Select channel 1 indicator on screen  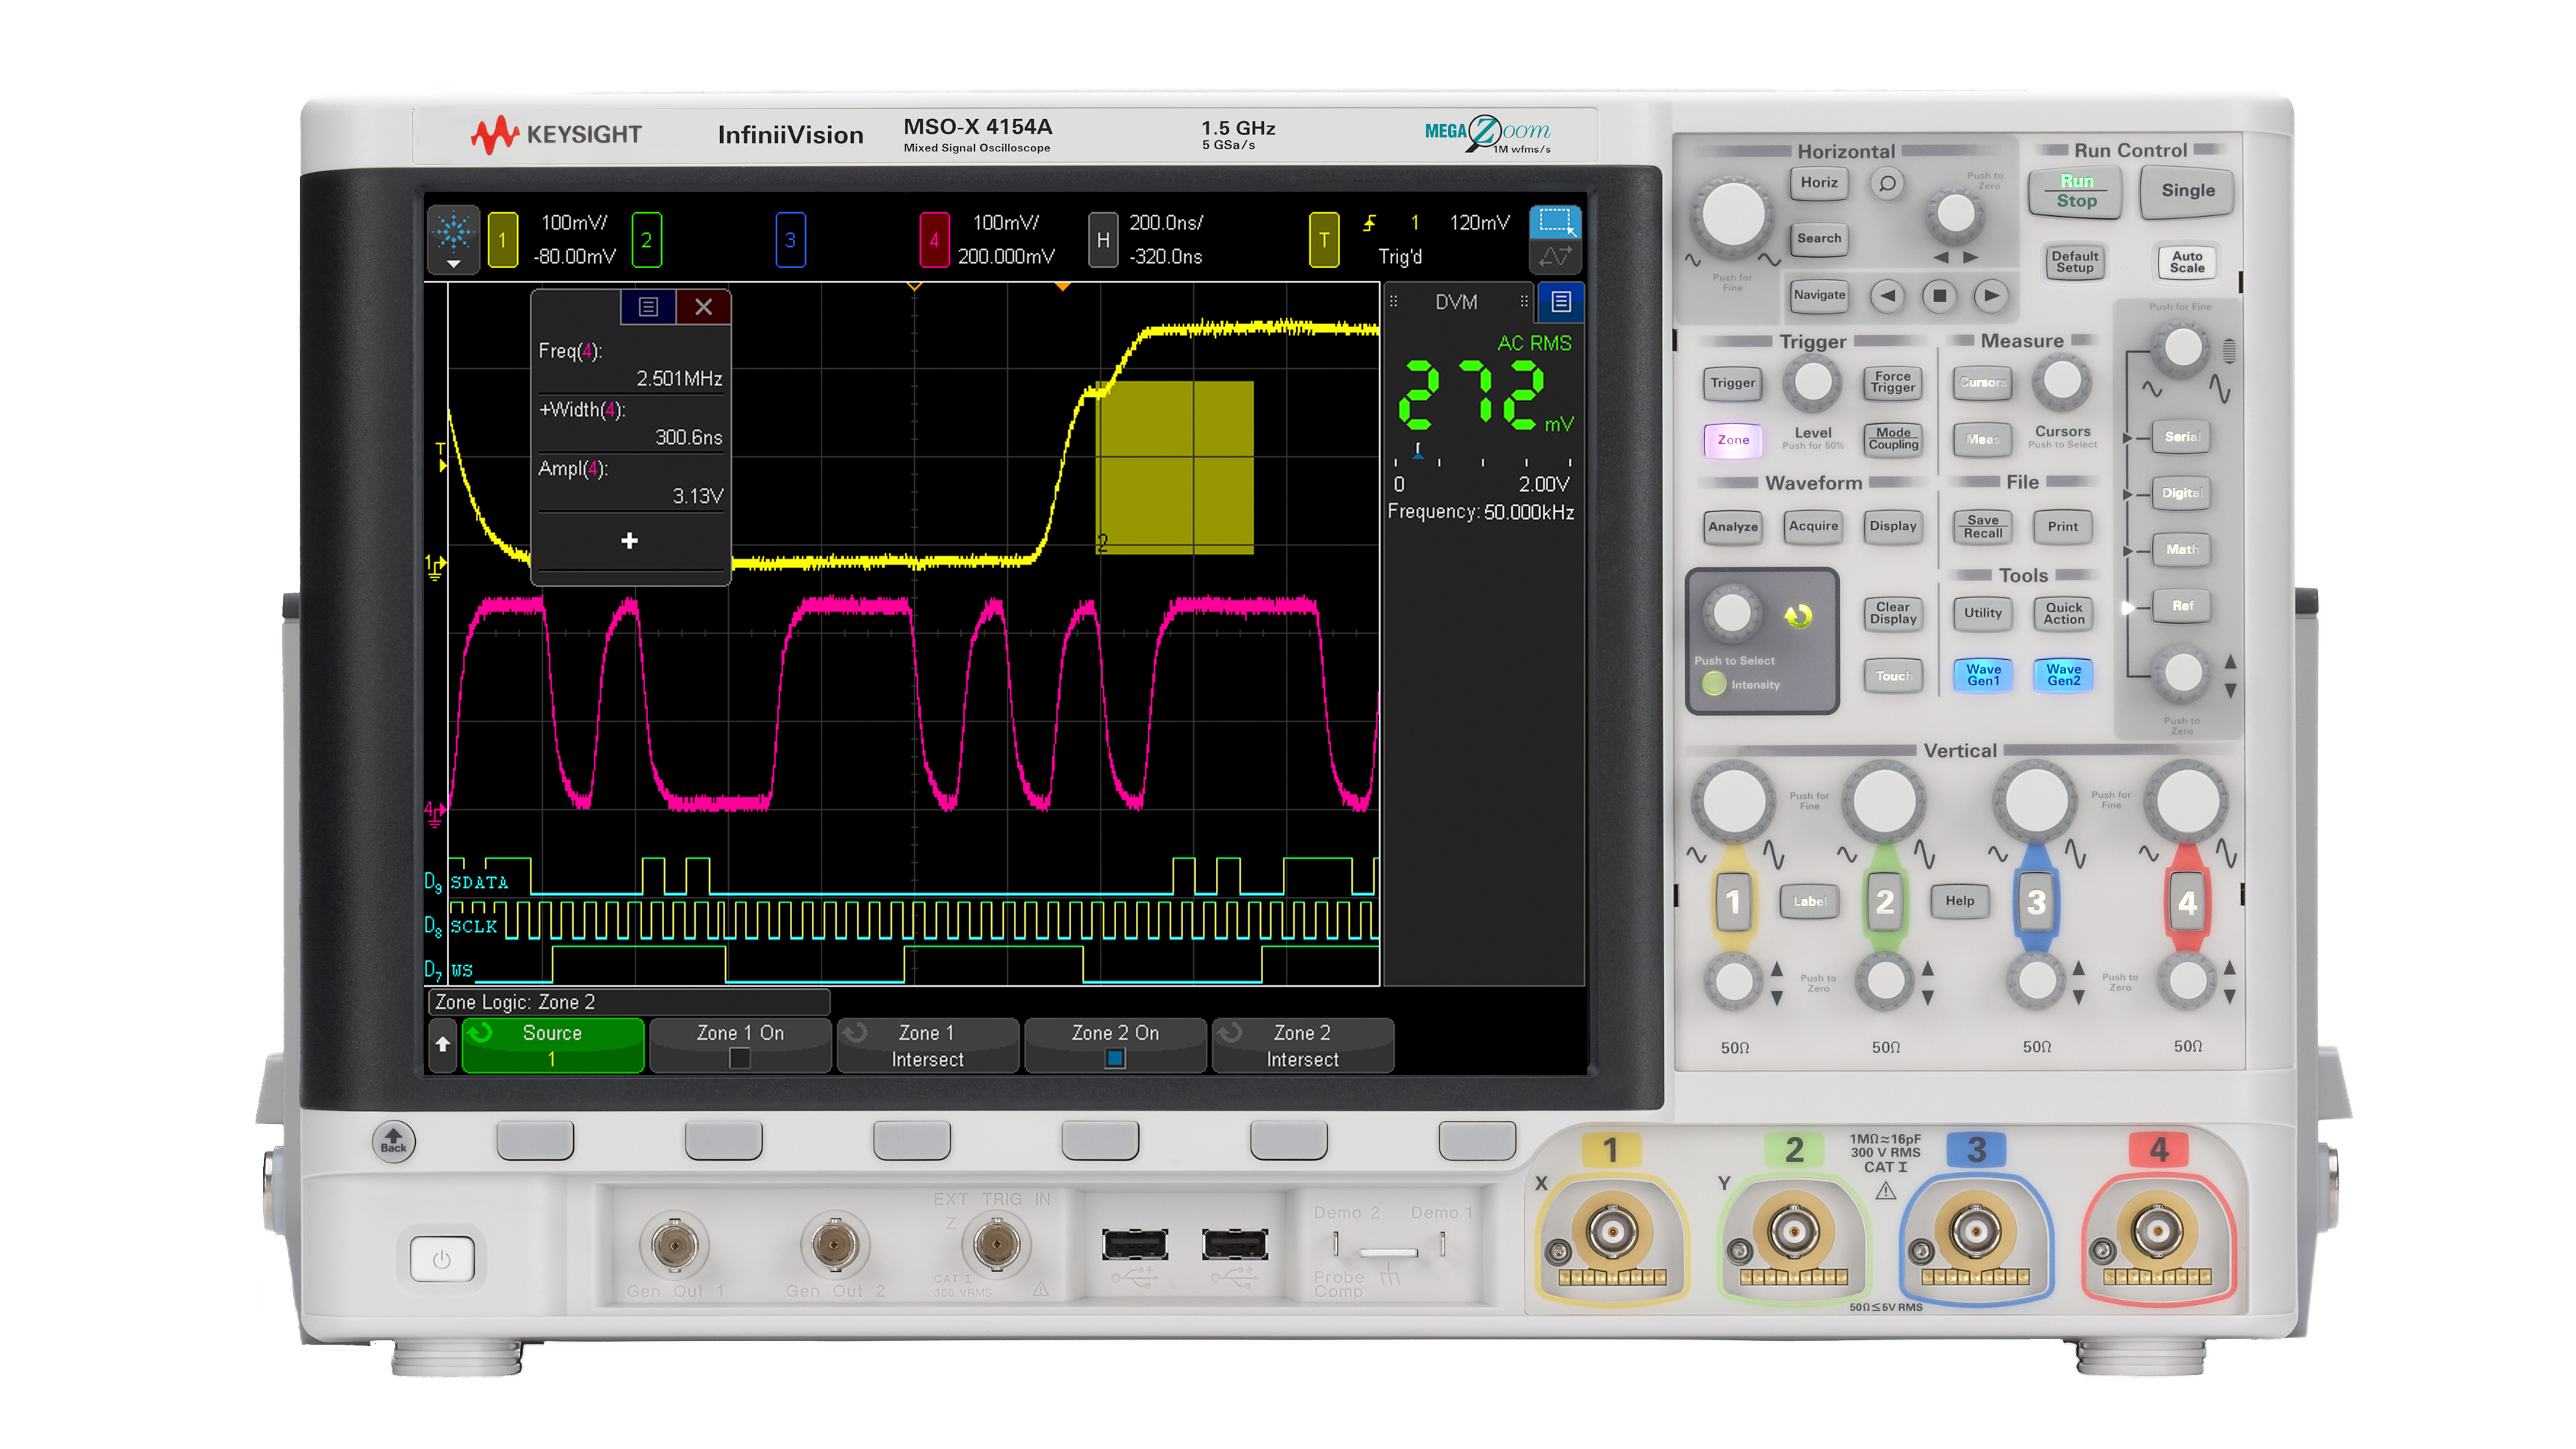(502, 240)
